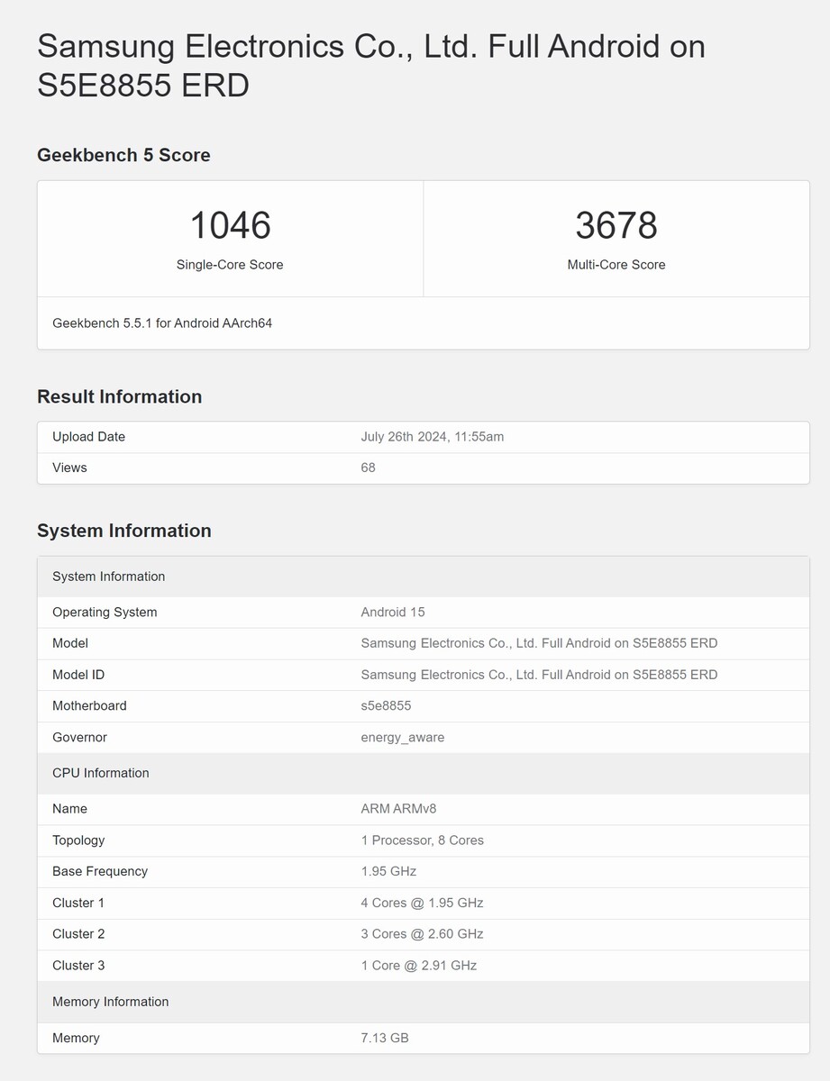Click the Cluster 2 value 3 Cores @ 2.60 GHz
The image size is (830, 1081).
422,934
